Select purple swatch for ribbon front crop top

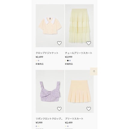click(36, 126)
